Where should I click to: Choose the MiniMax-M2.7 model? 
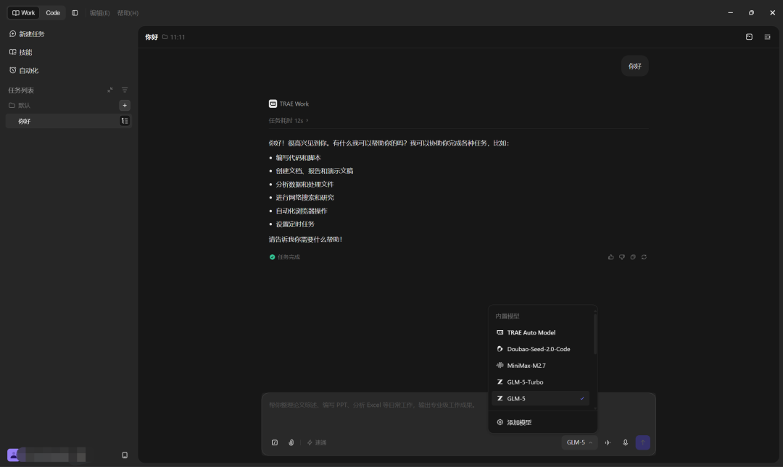click(x=541, y=366)
